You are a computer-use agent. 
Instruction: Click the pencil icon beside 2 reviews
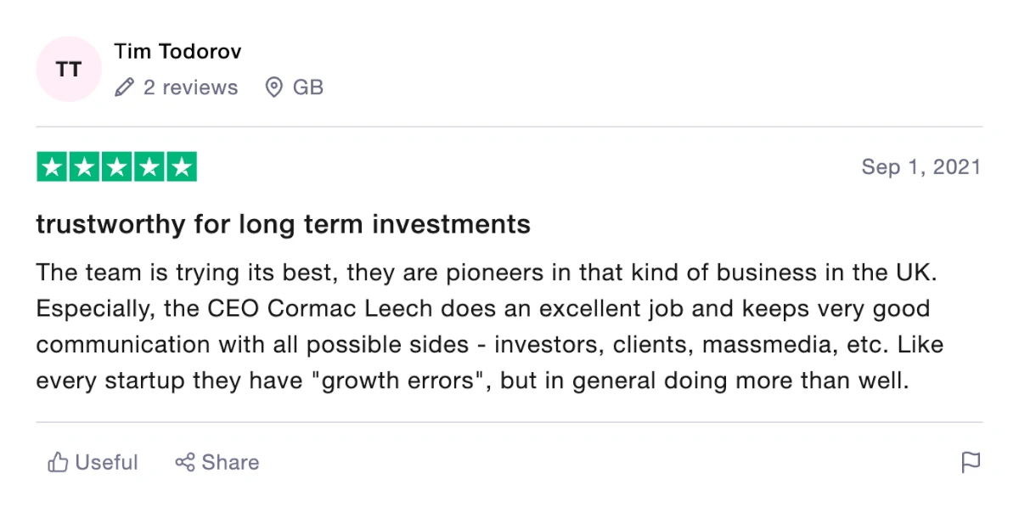(x=125, y=87)
